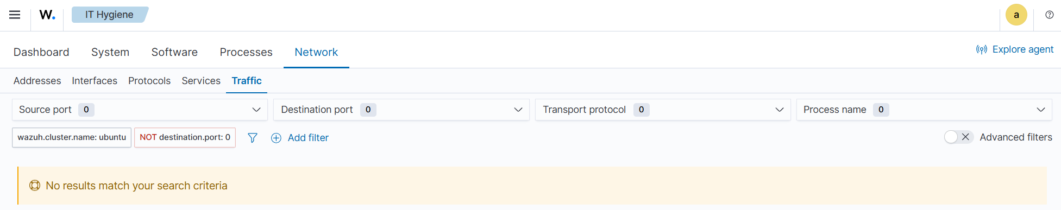The height and width of the screenshot is (210, 1061).
Task: Click the no-results lifebuoy help icon
Action: (x=35, y=186)
